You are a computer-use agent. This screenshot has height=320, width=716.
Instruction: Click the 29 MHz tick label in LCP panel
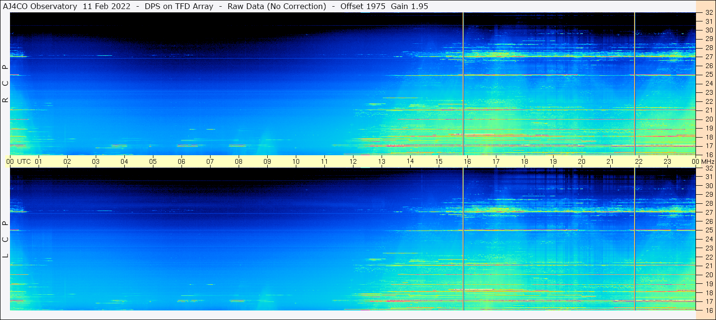click(709, 195)
